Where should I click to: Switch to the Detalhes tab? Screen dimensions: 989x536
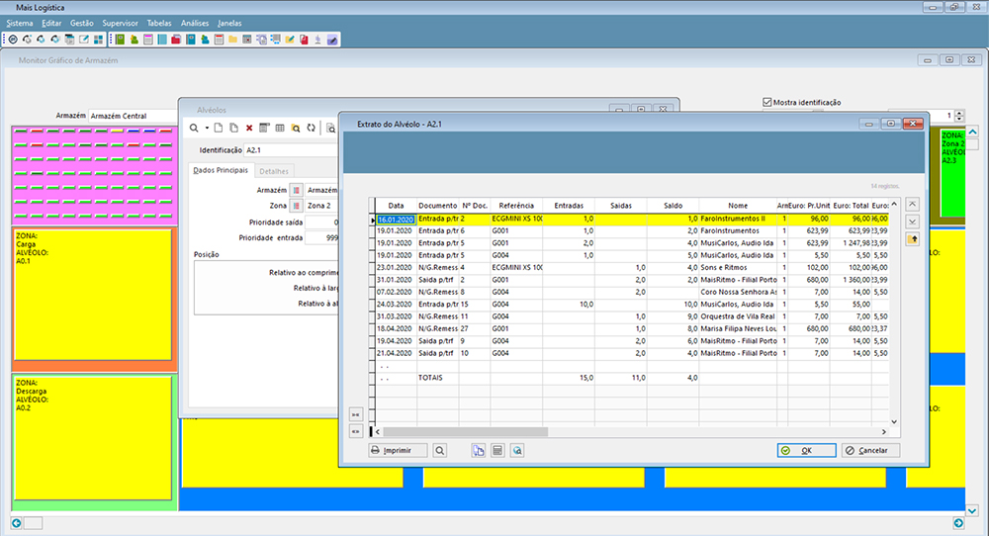click(274, 171)
